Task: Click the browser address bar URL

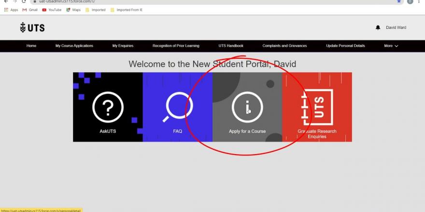Action: (67, 1)
